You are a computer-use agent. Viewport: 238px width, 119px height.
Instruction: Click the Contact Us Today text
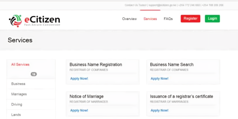click(135, 5)
